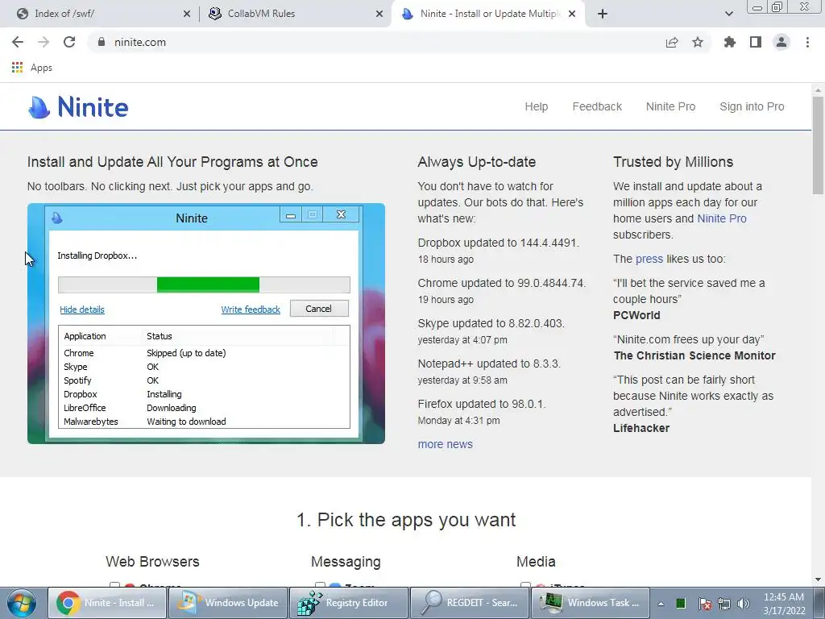
Task: Click the network tray icon
Action: [x=724, y=604]
